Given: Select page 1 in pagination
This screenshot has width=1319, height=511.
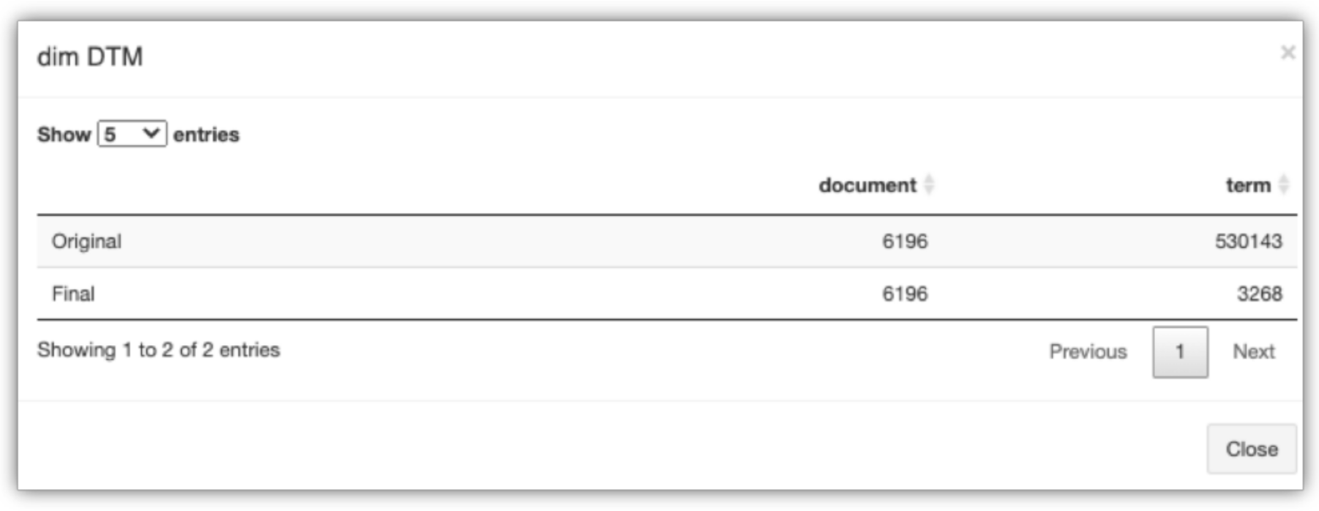Looking at the screenshot, I should coord(1179,352).
